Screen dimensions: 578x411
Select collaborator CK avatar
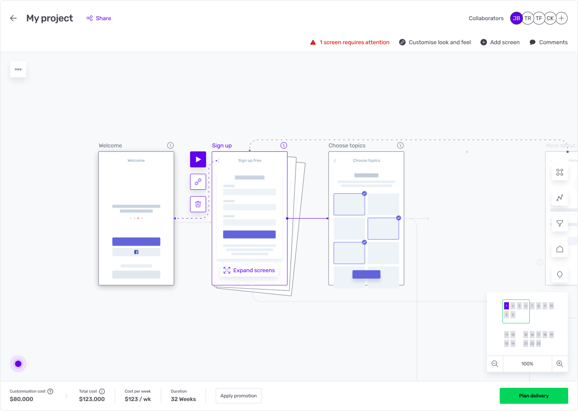point(550,18)
